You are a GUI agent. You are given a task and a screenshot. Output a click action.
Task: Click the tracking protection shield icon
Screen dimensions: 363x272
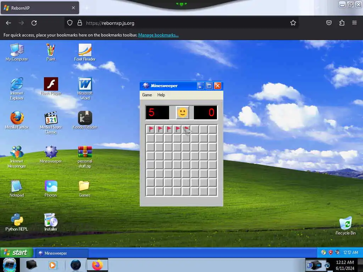pyautogui.click(x=70, y=23)
